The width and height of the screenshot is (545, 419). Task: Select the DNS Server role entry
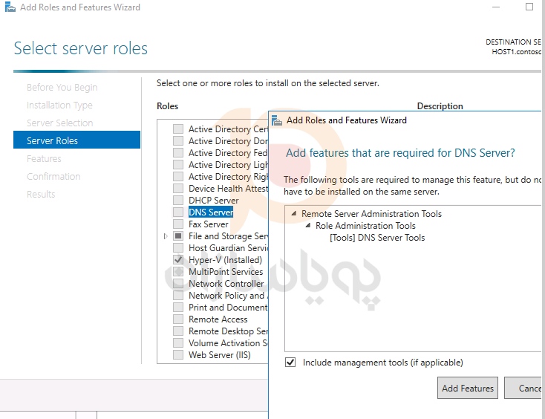click(x=210, y=212)
